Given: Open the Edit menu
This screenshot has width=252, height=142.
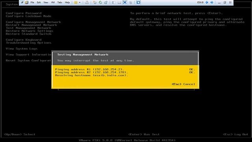Looking at the screenshot, I should pyautogui.click(x=39, y=2).
